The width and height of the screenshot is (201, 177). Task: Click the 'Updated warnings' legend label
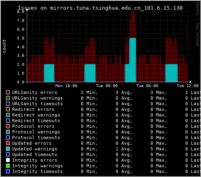(35, 149)
